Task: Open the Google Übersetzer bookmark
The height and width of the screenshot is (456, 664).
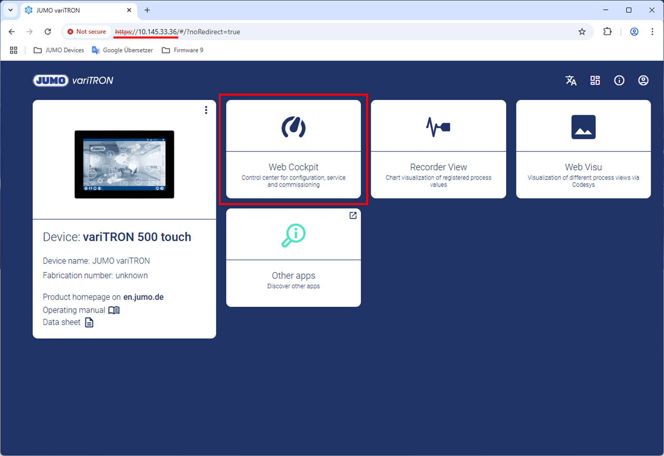Action: coord(123,50)
